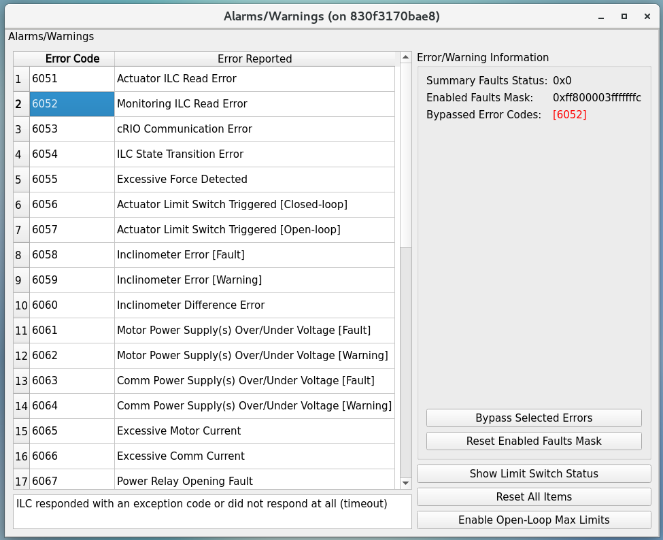
Task: Close the Alarms/Warnings window
Action: point(647,16)
